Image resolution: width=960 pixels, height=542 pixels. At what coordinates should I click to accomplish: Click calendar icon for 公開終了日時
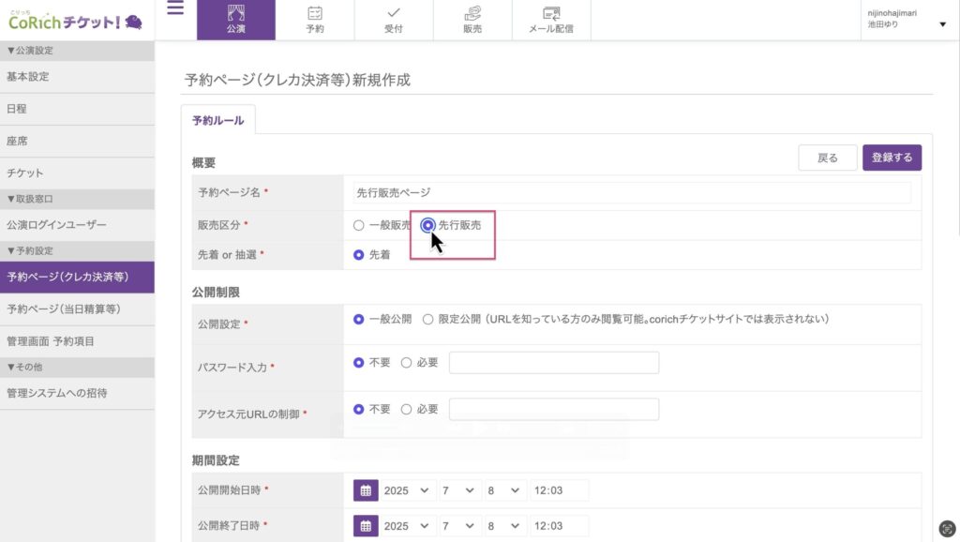tap(366, 526)
